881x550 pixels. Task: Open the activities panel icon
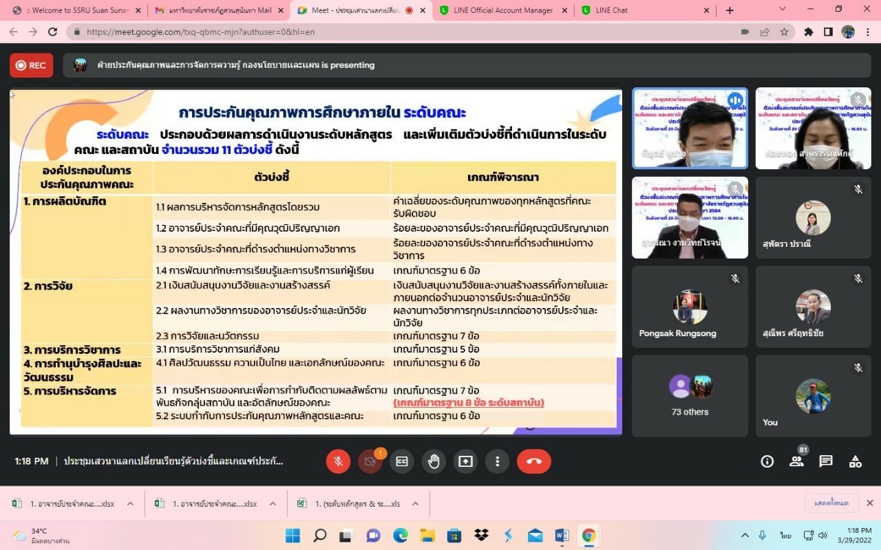coord(855,461)
